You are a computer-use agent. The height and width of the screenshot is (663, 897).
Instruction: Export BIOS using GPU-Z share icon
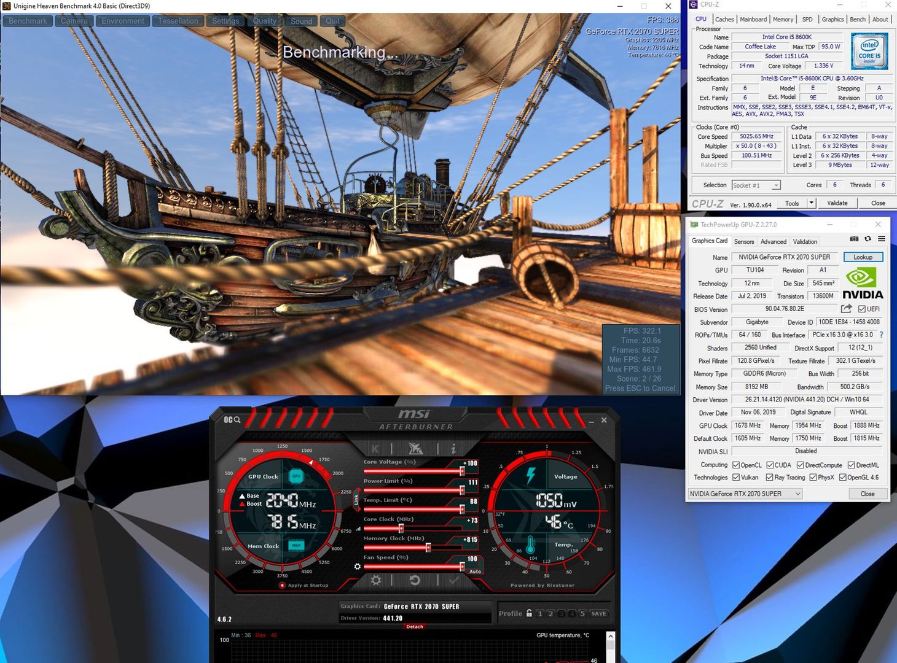point(847,309)
